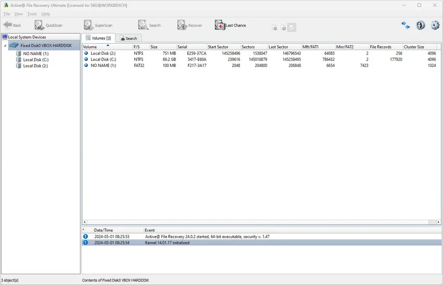Sort by the Cluster Size column header
Screen dimensions: 443x285
tap(420, 47)
